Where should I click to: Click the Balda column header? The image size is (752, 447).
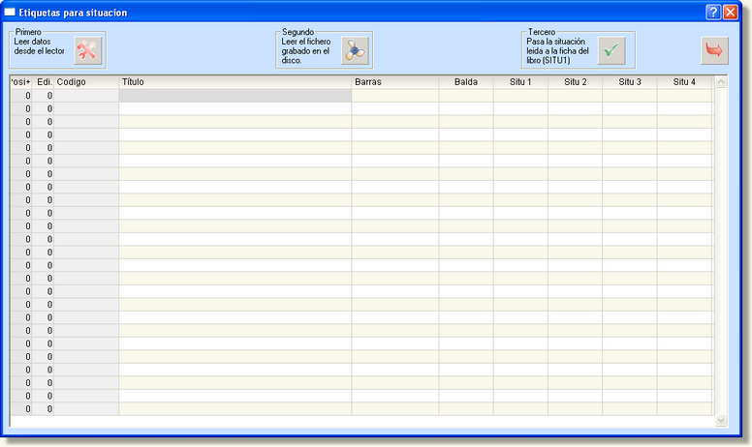point(466,82)
